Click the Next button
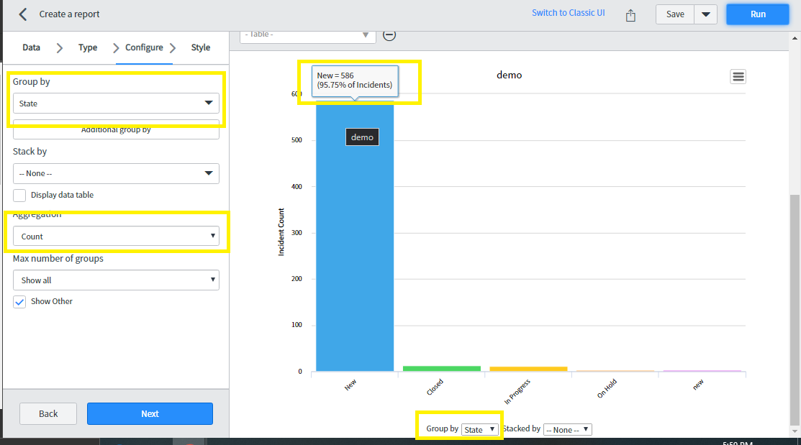Image resolution: width=801 pixels, height=445 pixels. [150, 413]
